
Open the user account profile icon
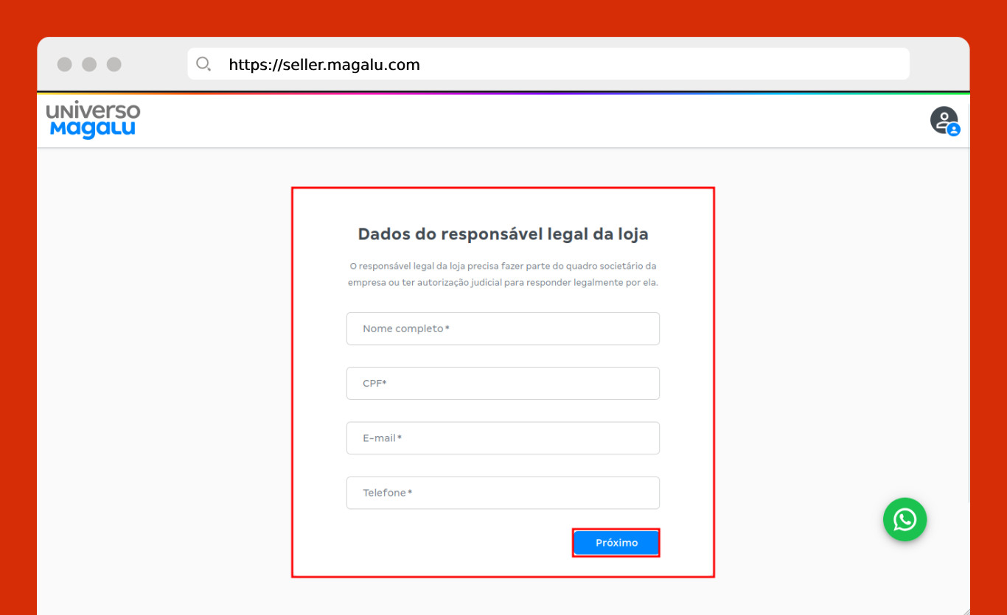pos(944,120)
